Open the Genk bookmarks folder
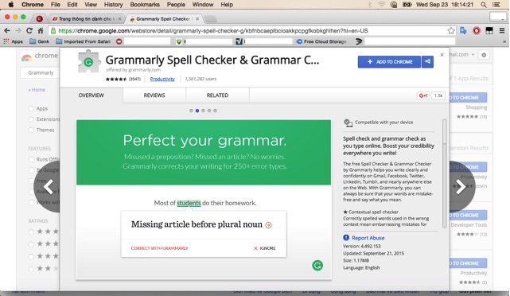The height and width of the screenshot is (296, 510). pos(39,41)
